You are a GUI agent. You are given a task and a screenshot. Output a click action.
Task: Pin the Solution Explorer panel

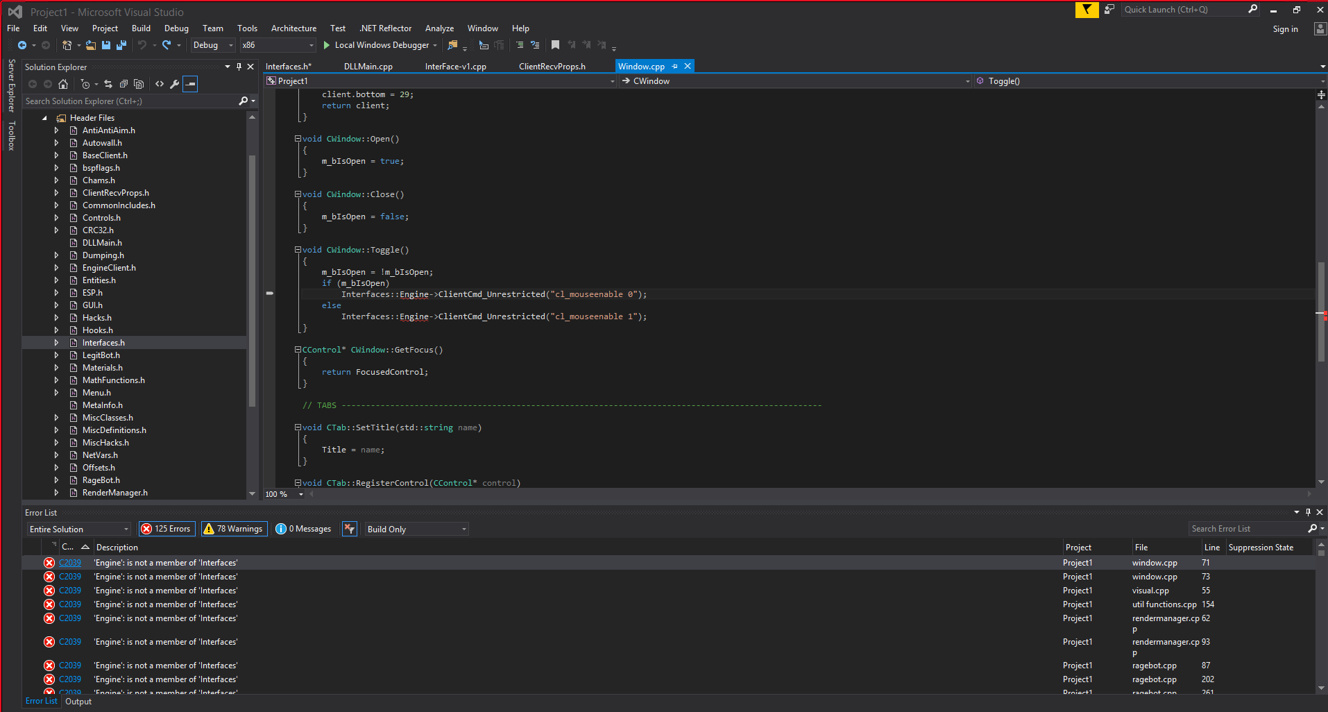(239, 67)
